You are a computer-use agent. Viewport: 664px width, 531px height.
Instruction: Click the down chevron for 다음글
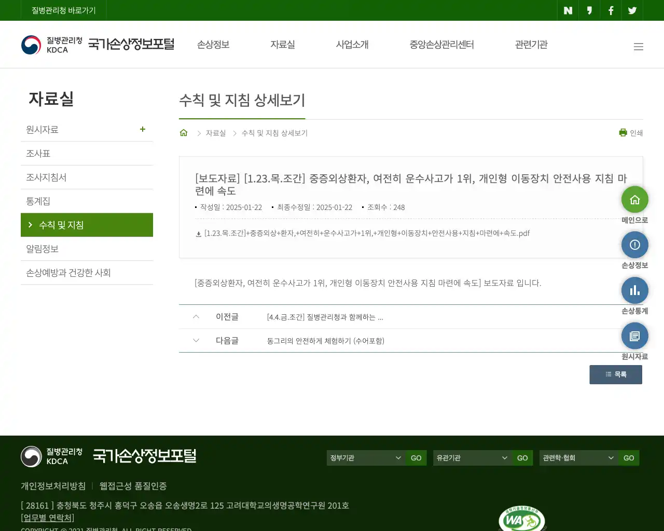[196, 340]
